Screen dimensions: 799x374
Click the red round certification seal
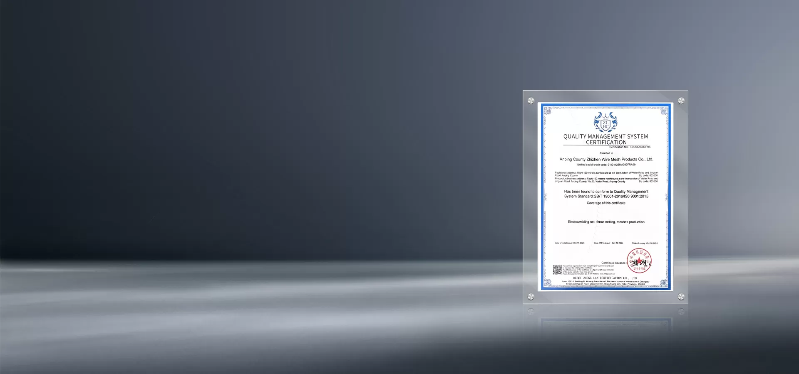(x=639, y=261)
